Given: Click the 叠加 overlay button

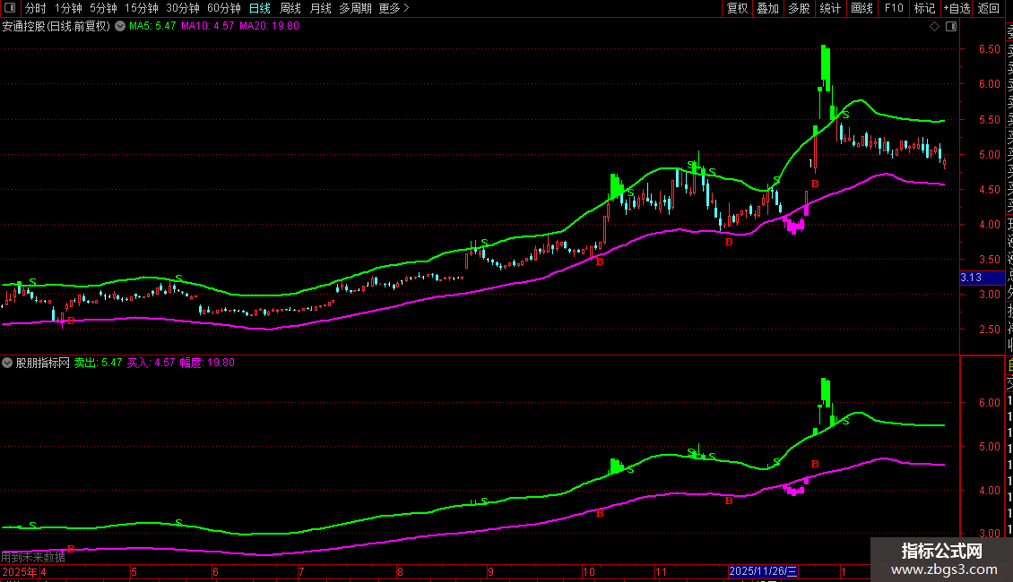Looking at the screenshot, I should click(768, 8).
